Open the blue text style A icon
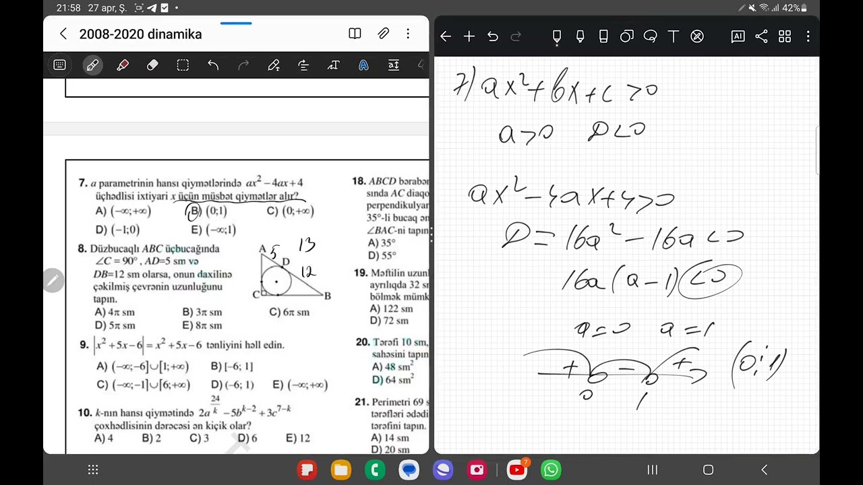The width and height of the screenshot is (863, 485). (363, 65)
